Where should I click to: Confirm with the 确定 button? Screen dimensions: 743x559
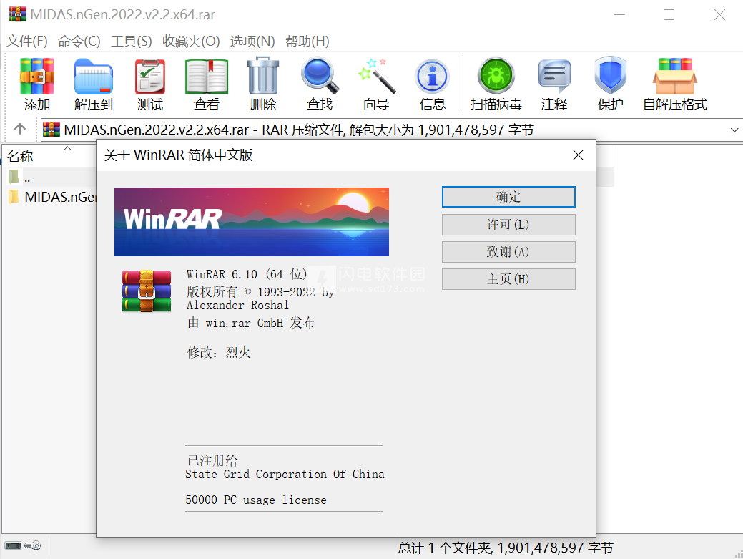[x=508, y=197]
